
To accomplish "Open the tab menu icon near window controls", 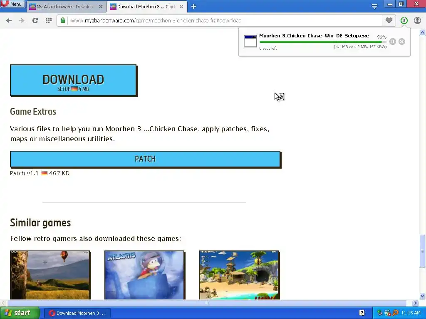I will pyautogui.click(x=374, y=6).
